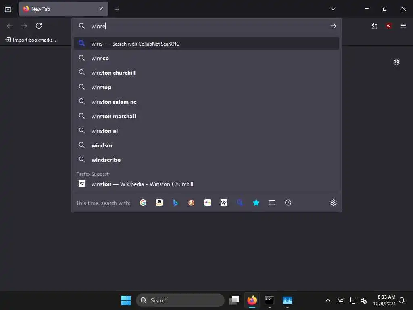
Task: Choose the winstep suggestion
Action: pyautogui.click(x=206, y=87)
